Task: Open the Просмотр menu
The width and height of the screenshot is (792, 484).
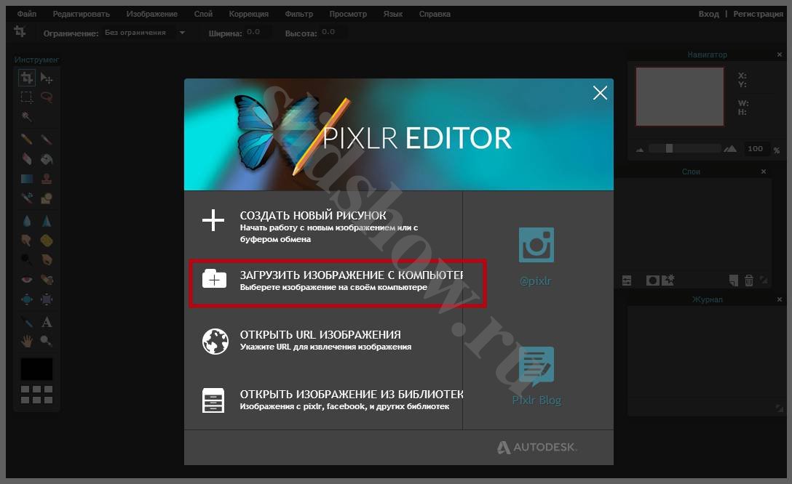Action: point(348,14)
